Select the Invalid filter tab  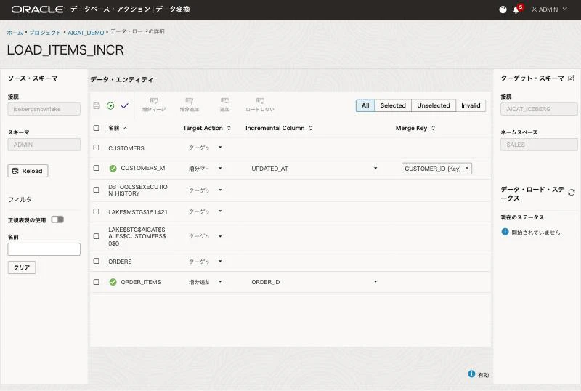[471, 105]
